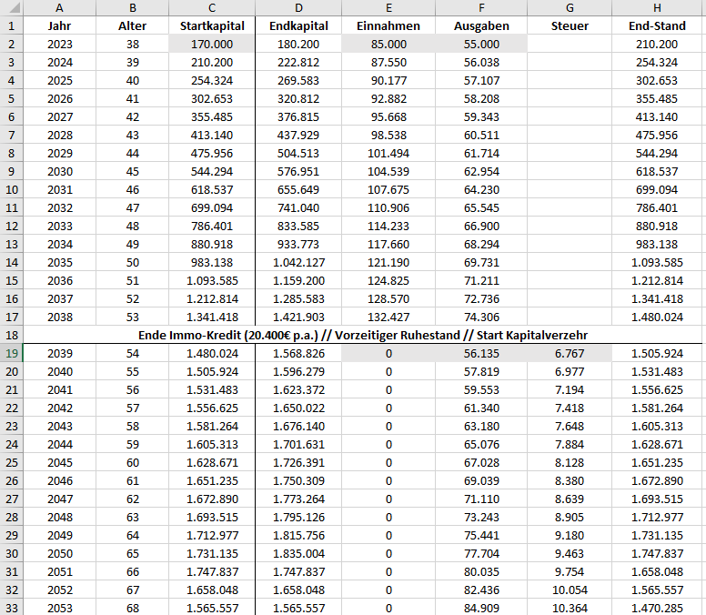Select year cell 2050

pos(59,553)
